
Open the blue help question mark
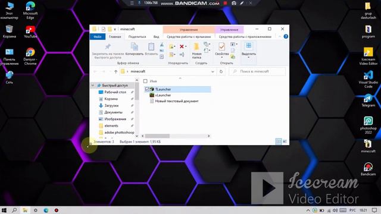[x=286, y=37]
